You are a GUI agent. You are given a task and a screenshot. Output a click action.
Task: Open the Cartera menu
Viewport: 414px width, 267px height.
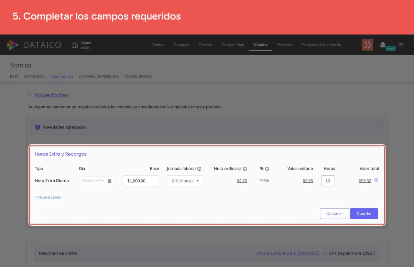pyautogui.click(x=205, y=45)
